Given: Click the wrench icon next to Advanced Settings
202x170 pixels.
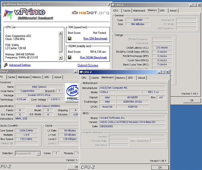Looking at the screenshot, I should (x=5, y=65).
